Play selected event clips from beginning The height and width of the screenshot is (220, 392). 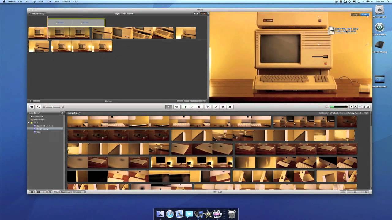click(x=43, y=192)
